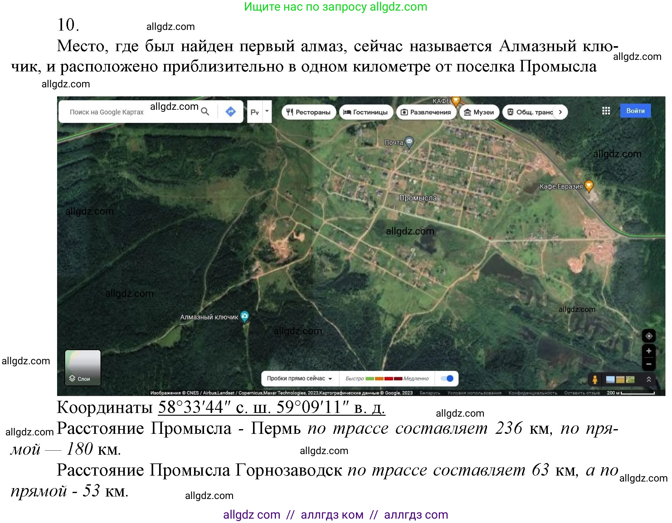This screenshot has height=523, width=672.
Task: Click in the Поиск на Google Картах field
Action: coord(108,112)
